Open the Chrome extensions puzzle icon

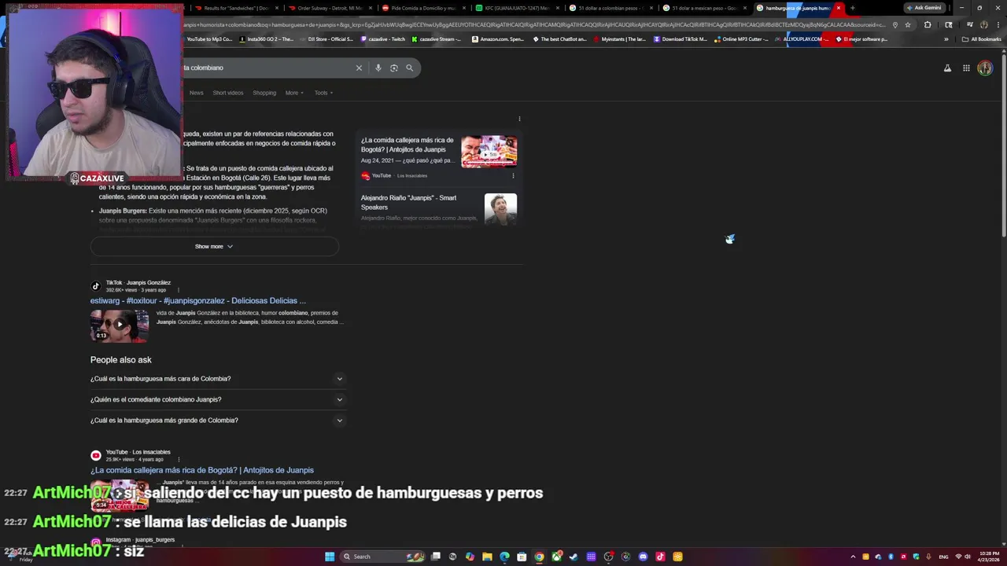tap(927, 24)
